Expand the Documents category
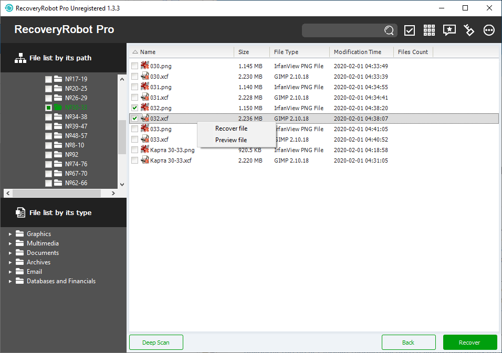The image size is (502, 353). (x=11, y=253)
